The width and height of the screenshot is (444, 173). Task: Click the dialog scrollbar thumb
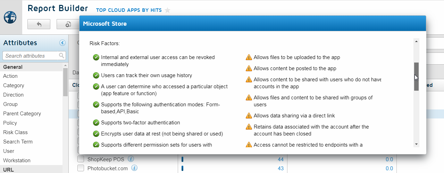416,77
